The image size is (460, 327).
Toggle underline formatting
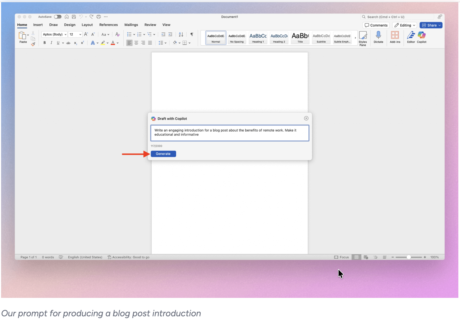click(58, 43)
